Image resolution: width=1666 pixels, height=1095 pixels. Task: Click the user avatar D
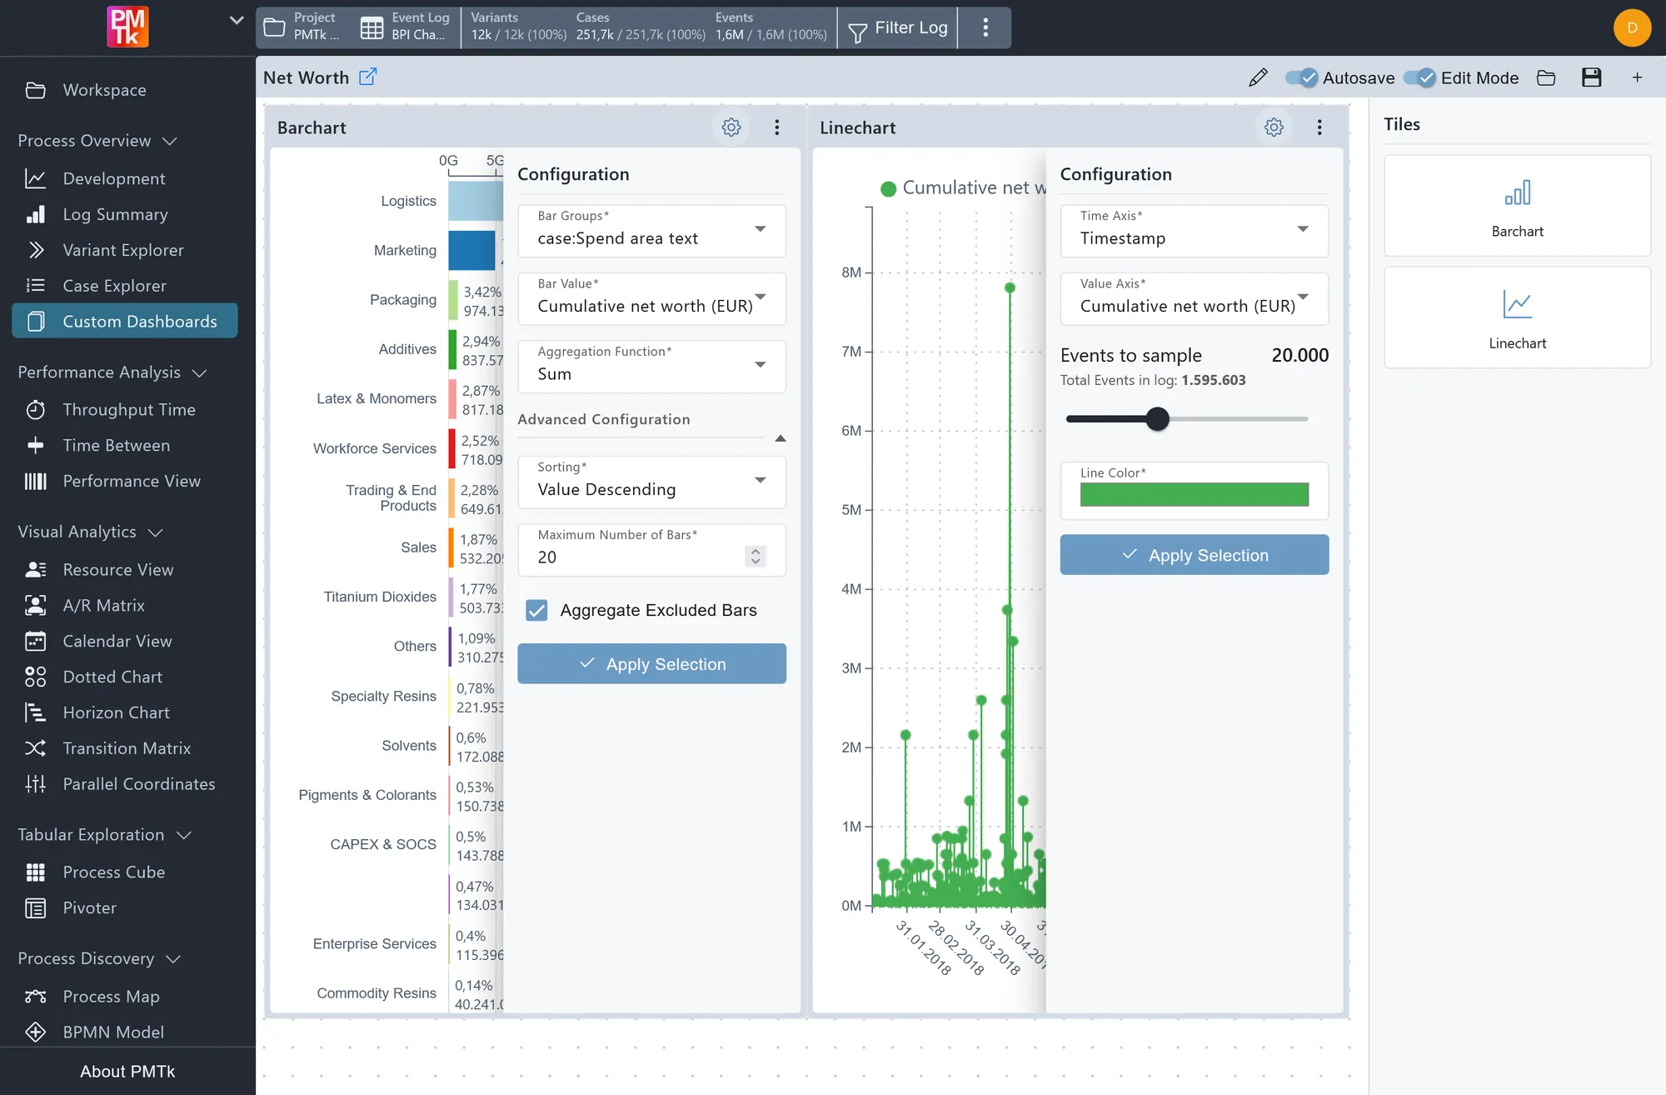[x=1632, y=27]
